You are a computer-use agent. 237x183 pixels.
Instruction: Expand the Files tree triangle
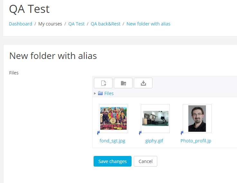point(95,93)
